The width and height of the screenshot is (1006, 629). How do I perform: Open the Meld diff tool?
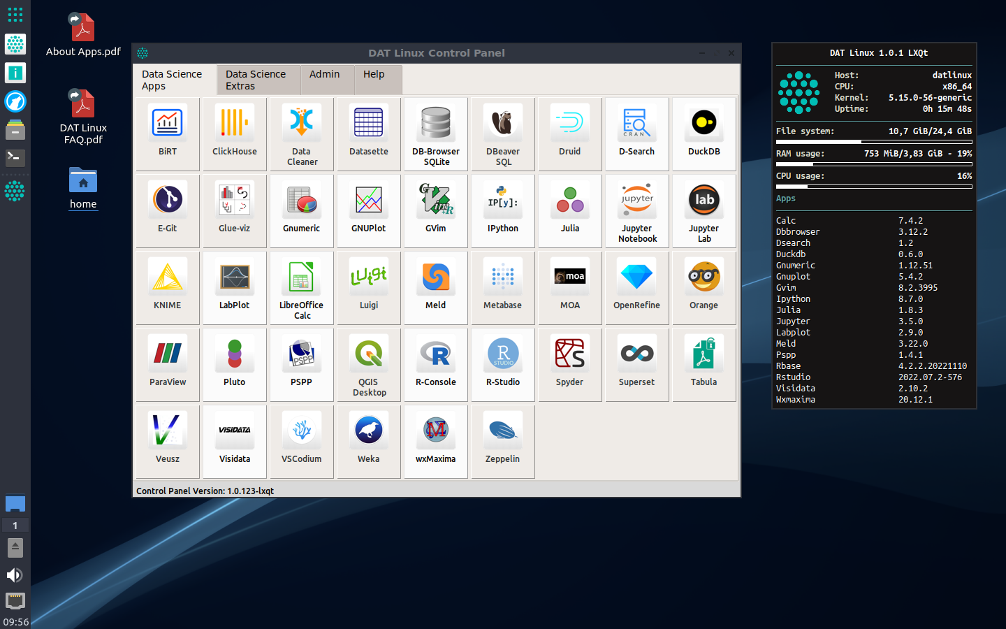click(x=436, y=288)
